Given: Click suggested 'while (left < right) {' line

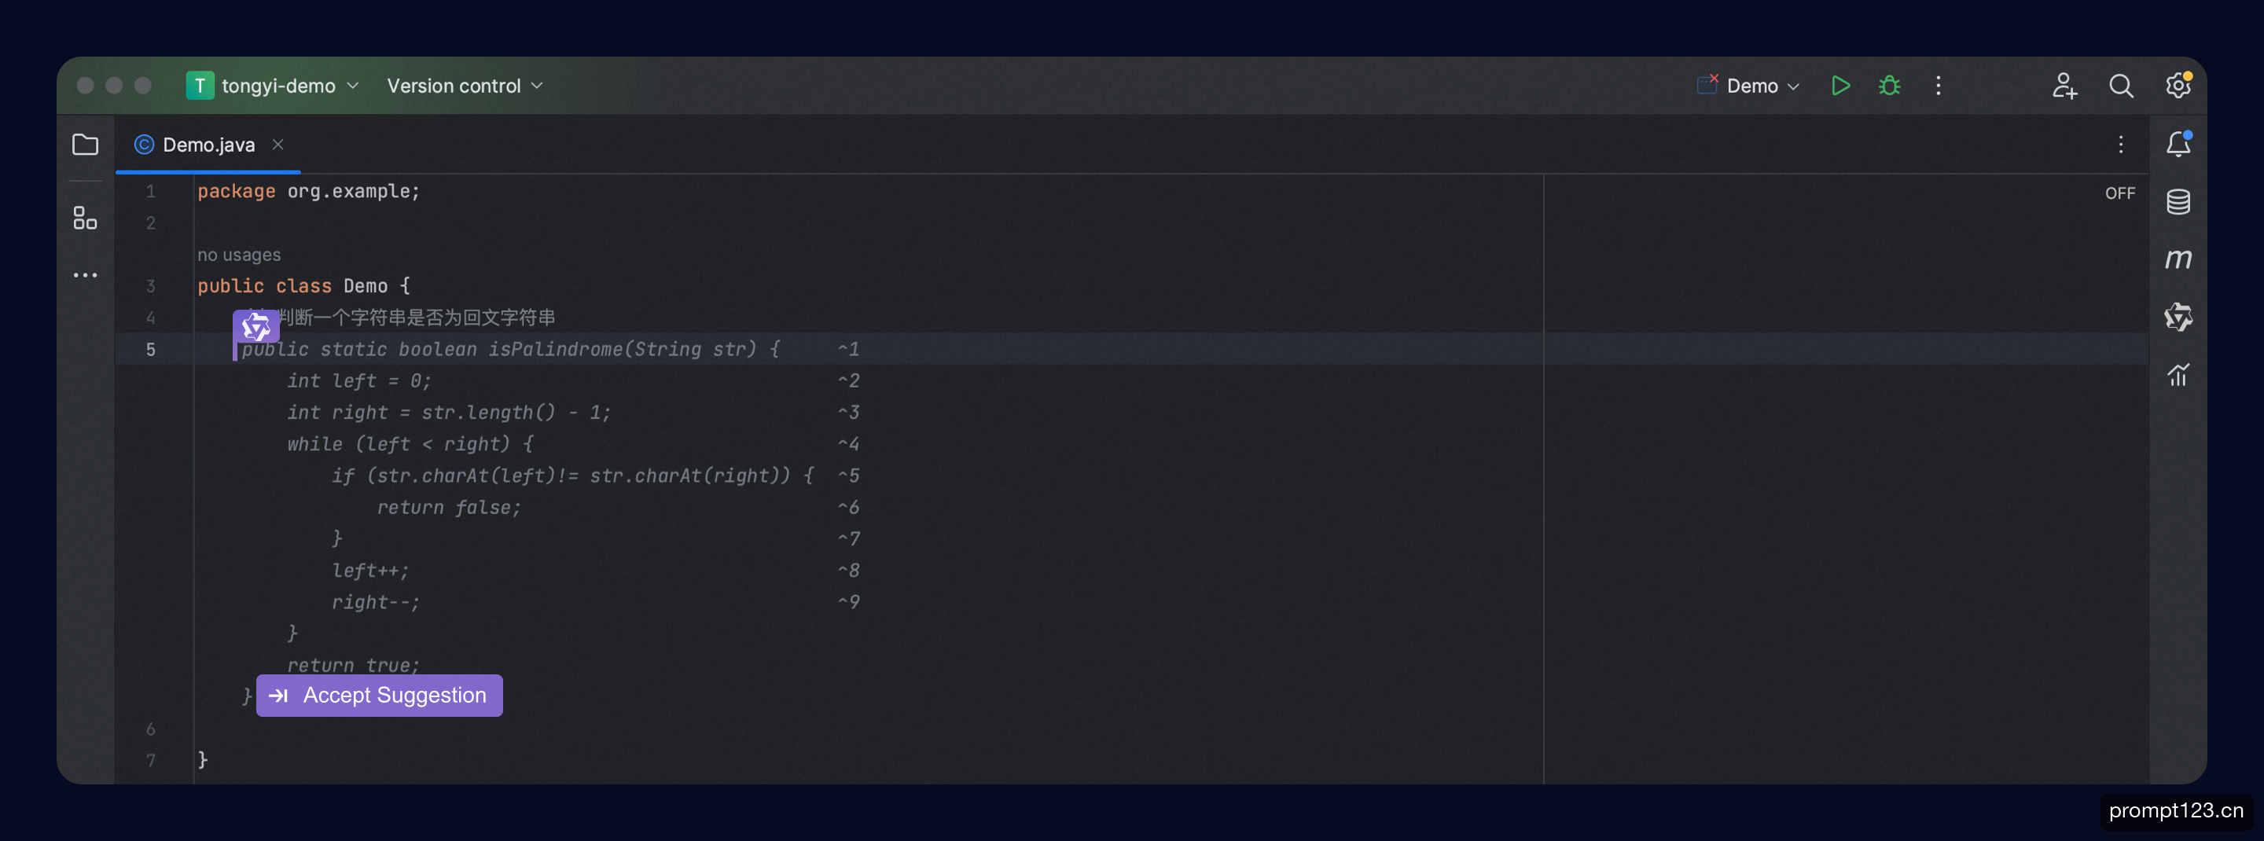Looking at the screenshot, I should (410, 445).
